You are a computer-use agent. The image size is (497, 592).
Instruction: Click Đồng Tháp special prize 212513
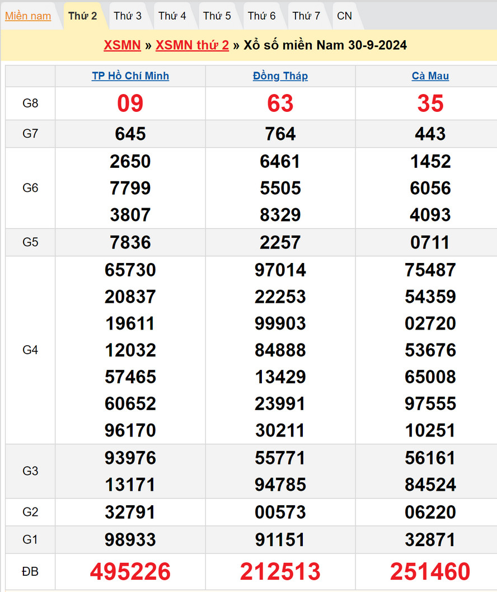point(280,571)
